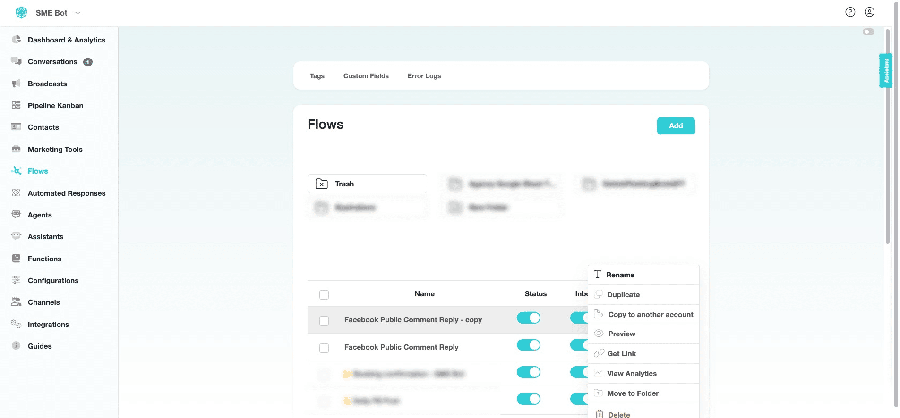
Task: Select Get Link menu entry
Action: (x=643, y=354)
